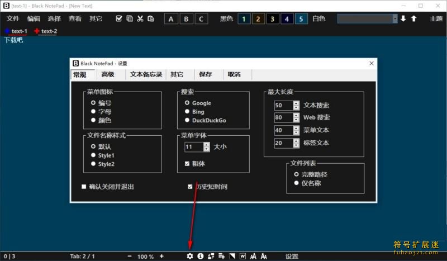This screenshot has width=447, height=261.
Task: Click the find previous up arrow
Action: click(x=413, y=18)
